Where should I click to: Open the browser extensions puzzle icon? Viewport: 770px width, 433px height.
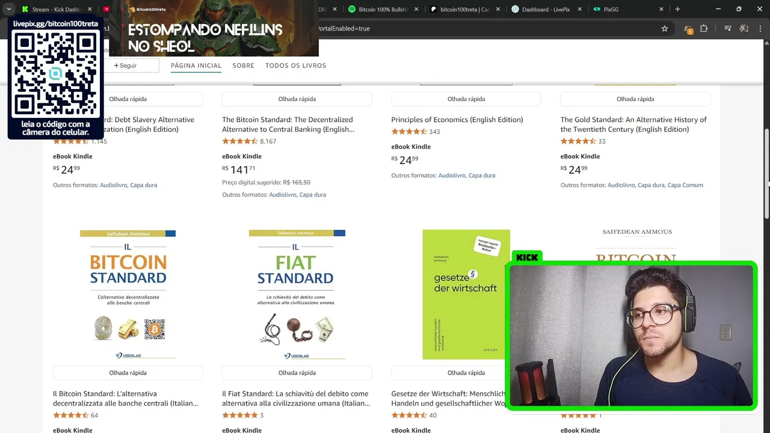pyautogui.click(x=704, y=28)
